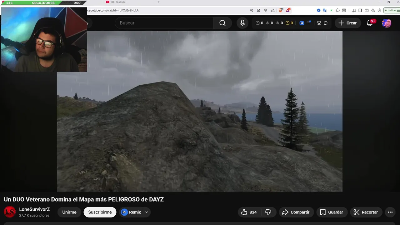The image size is (400, 225).
Task: Expand the dropdown arrow next to Remix
Action: [147, 212]
